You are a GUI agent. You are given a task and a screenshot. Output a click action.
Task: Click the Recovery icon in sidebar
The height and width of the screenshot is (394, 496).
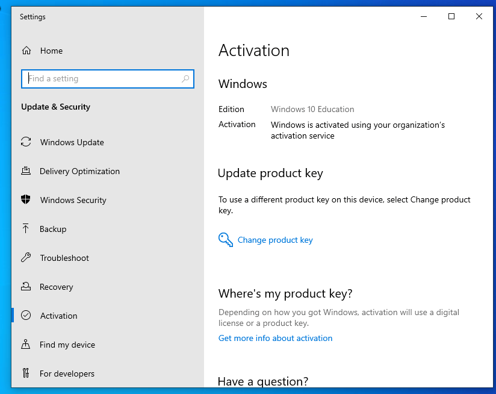(26, 286)
